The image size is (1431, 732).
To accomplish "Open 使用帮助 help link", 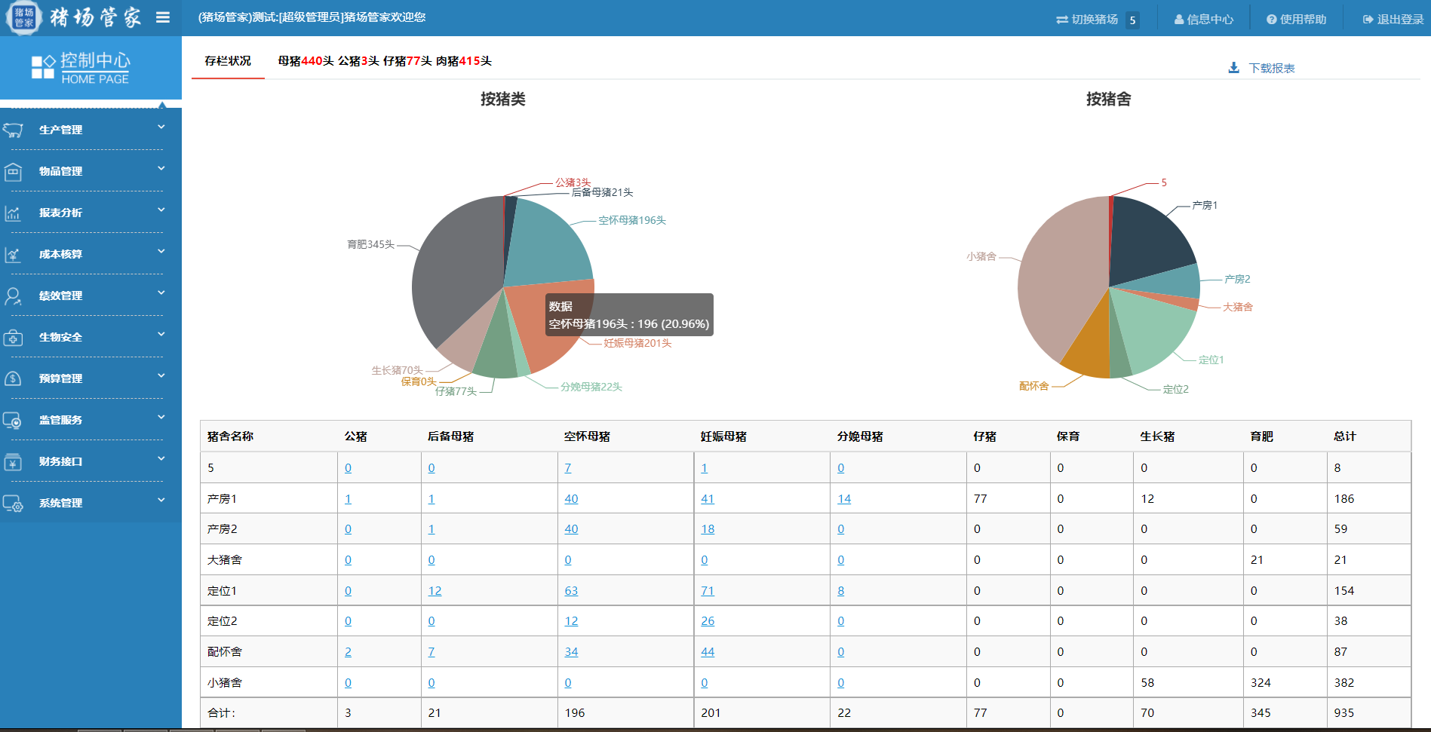I will coord(1296,20).
